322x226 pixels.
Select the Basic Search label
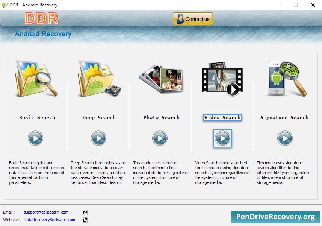[37, 118]
